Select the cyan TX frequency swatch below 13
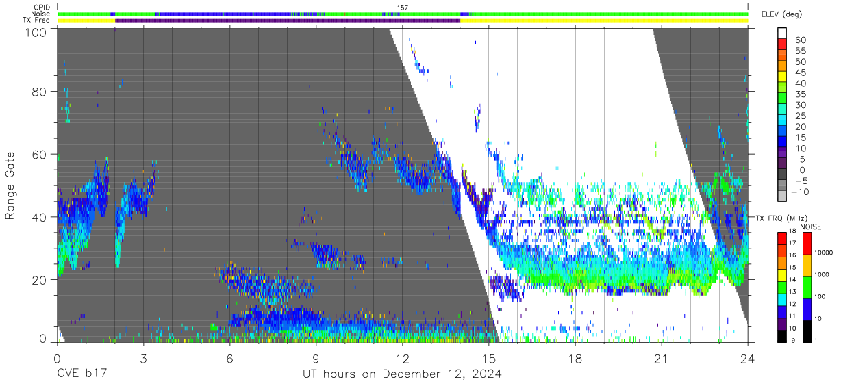The image size is (841, 388). [782, 300]
